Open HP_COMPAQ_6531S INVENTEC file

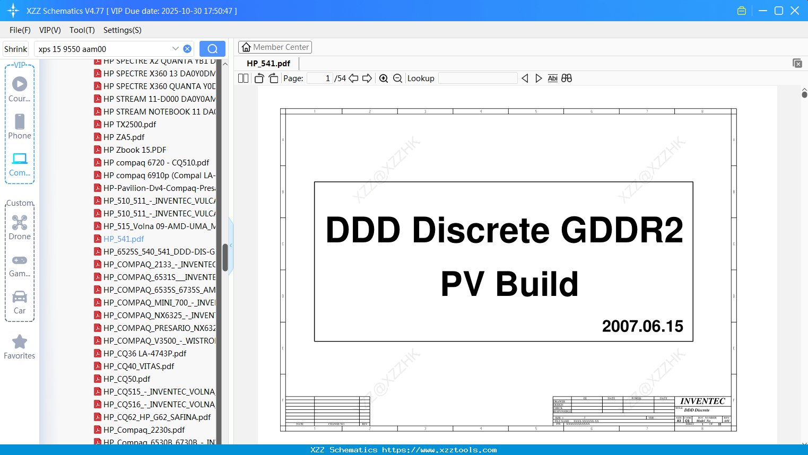coord(154,277)
